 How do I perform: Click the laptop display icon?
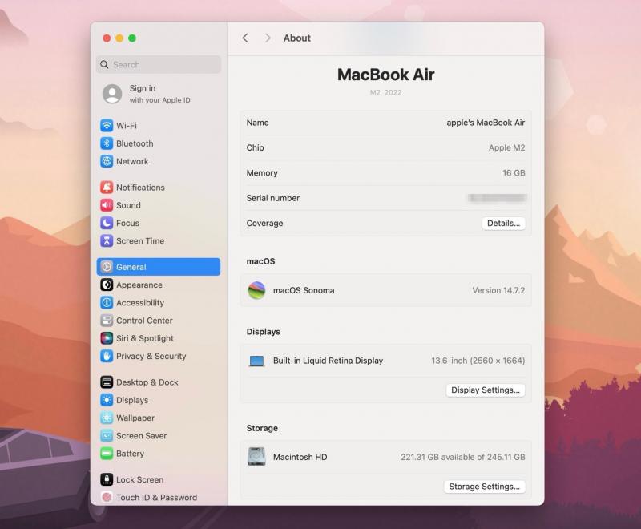(x=256, y=361)
